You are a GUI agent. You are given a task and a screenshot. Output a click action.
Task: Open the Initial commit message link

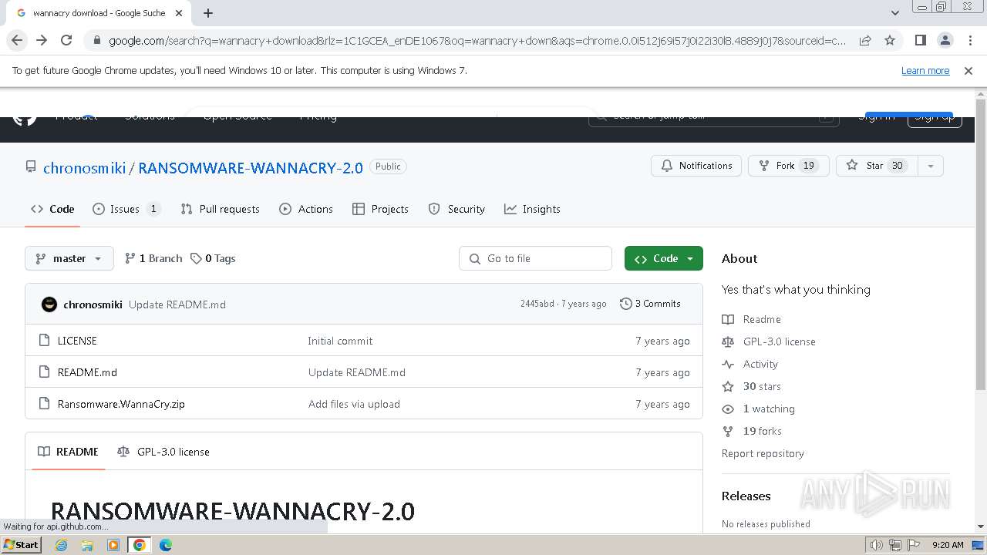click(340, 341)
